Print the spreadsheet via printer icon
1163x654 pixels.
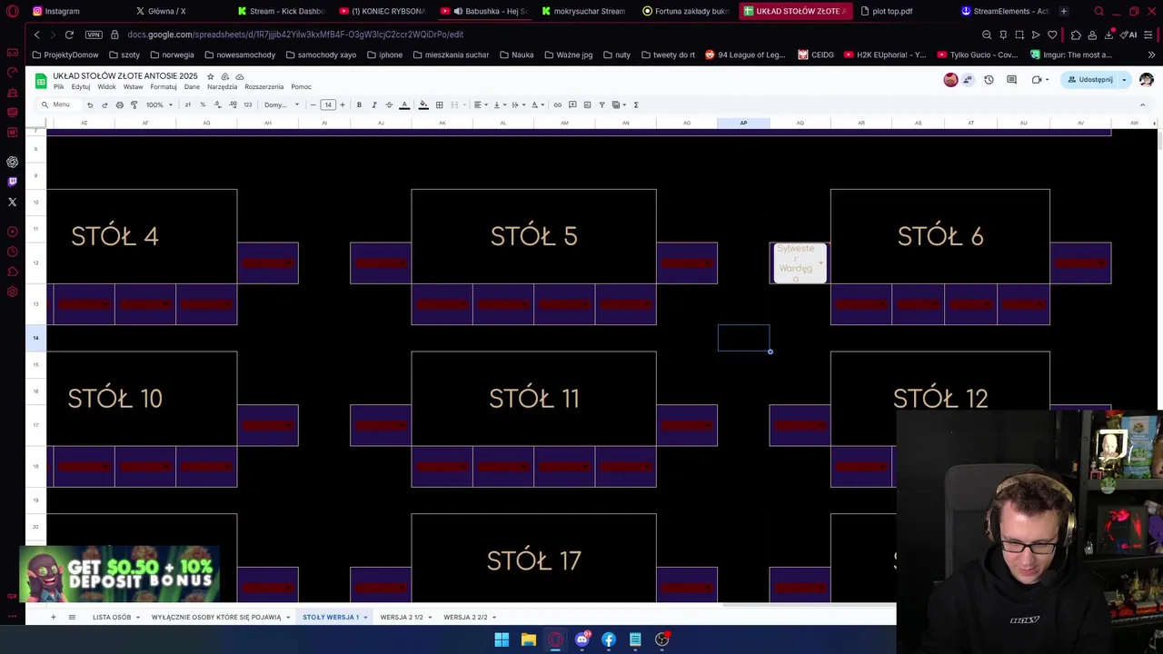tap(119, 104)
